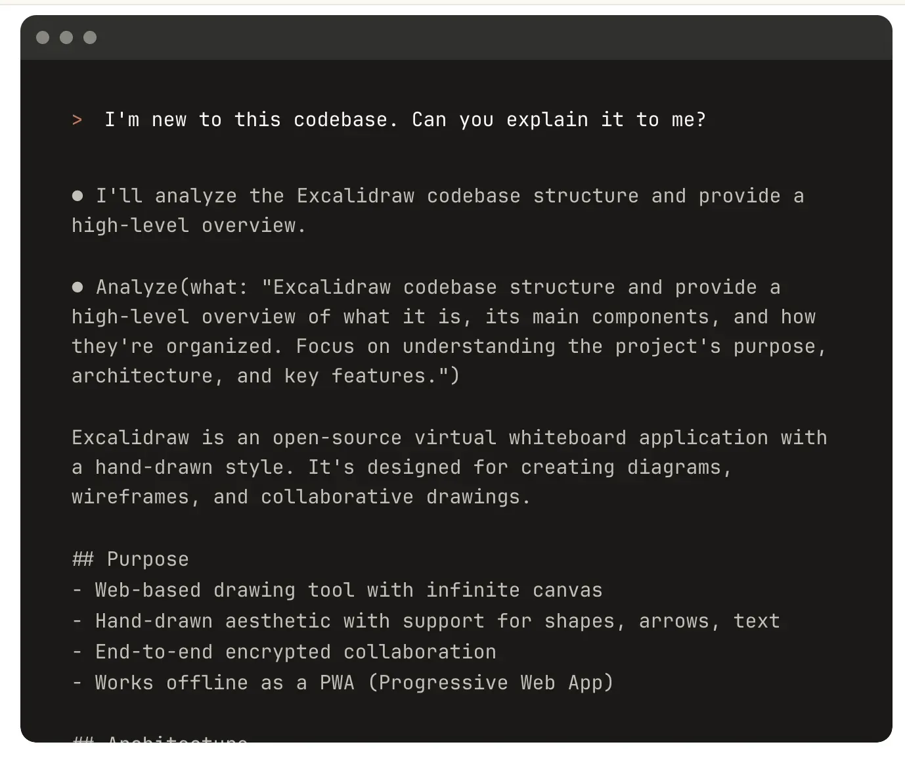The width and height of the screenshot is (905, 757).
Task: Click the "high-level overview." text in first reply
Action: coord(188,225)
